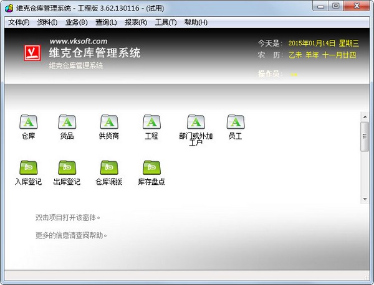Click the hint 更多的信息请查阅帮助

coord(71,235)
